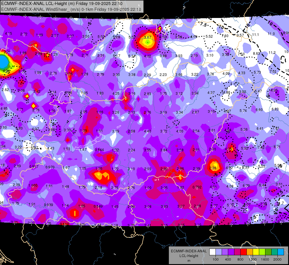Click the 0.792 wind shear value
Image resolution: width=289 pixels, height=265 pixels.
pyautogui.click(x=197, y=187)
